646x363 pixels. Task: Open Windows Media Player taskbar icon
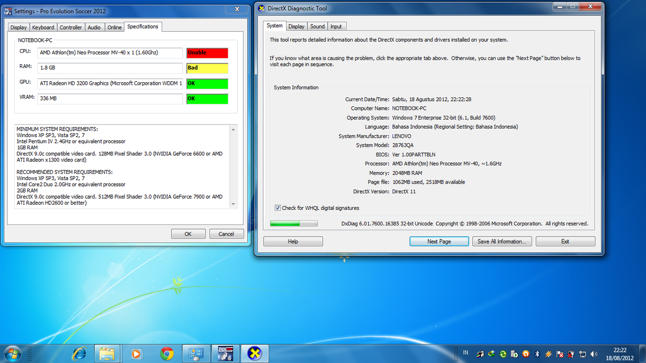(136, 353)
